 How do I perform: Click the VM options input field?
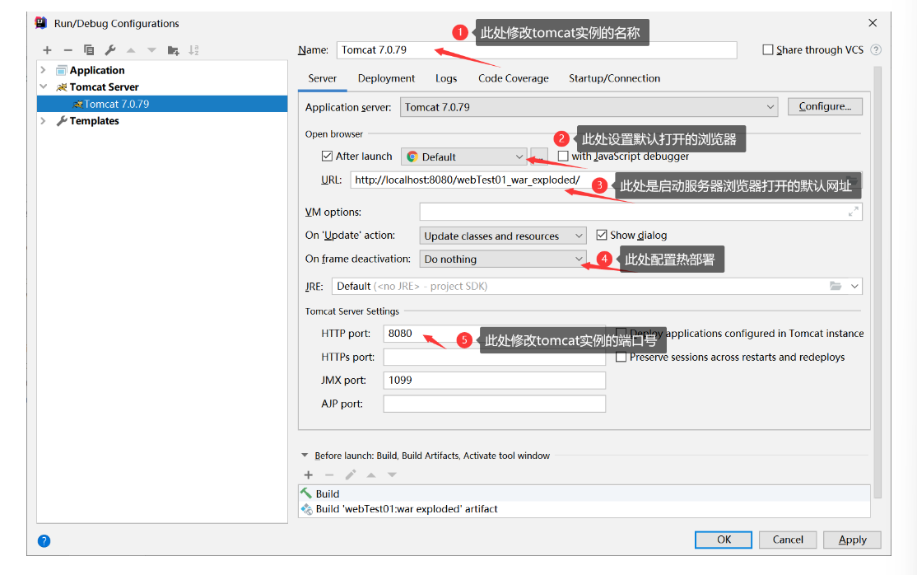pos(640,212)
